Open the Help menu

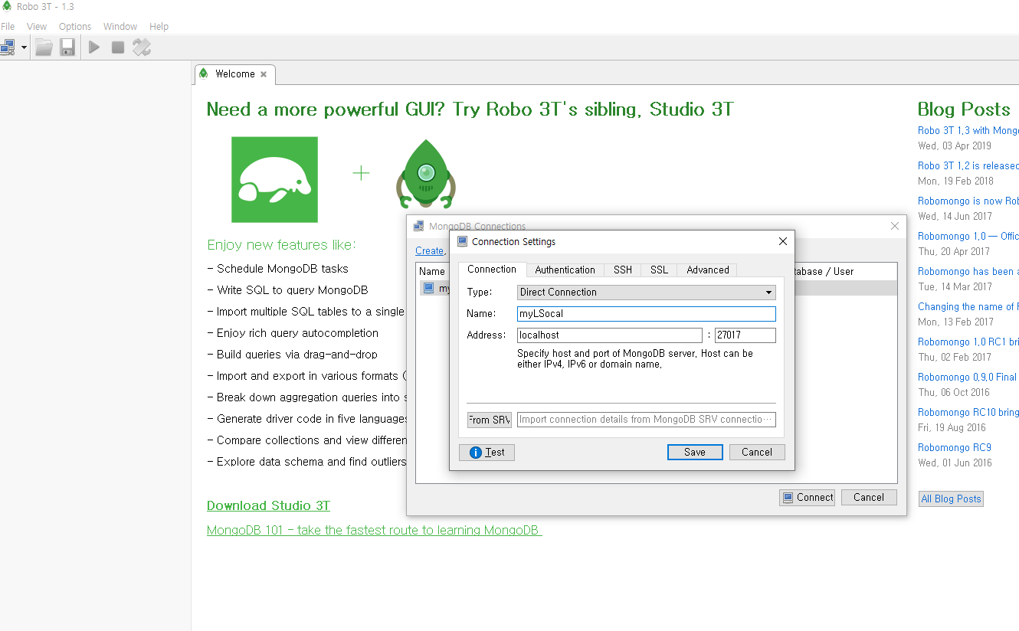[159, 26]
